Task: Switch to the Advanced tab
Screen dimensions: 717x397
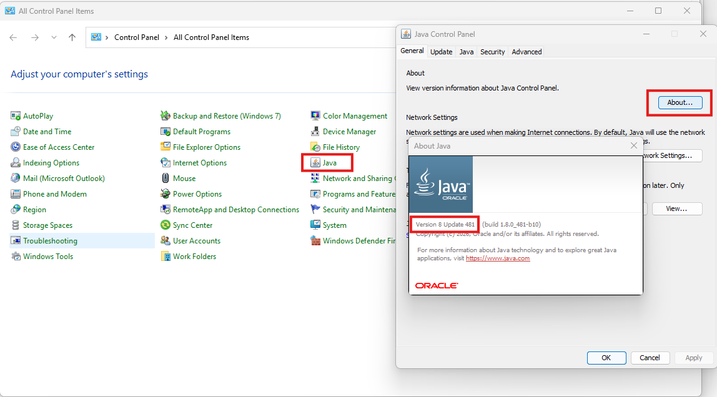Action: (527, 52)
